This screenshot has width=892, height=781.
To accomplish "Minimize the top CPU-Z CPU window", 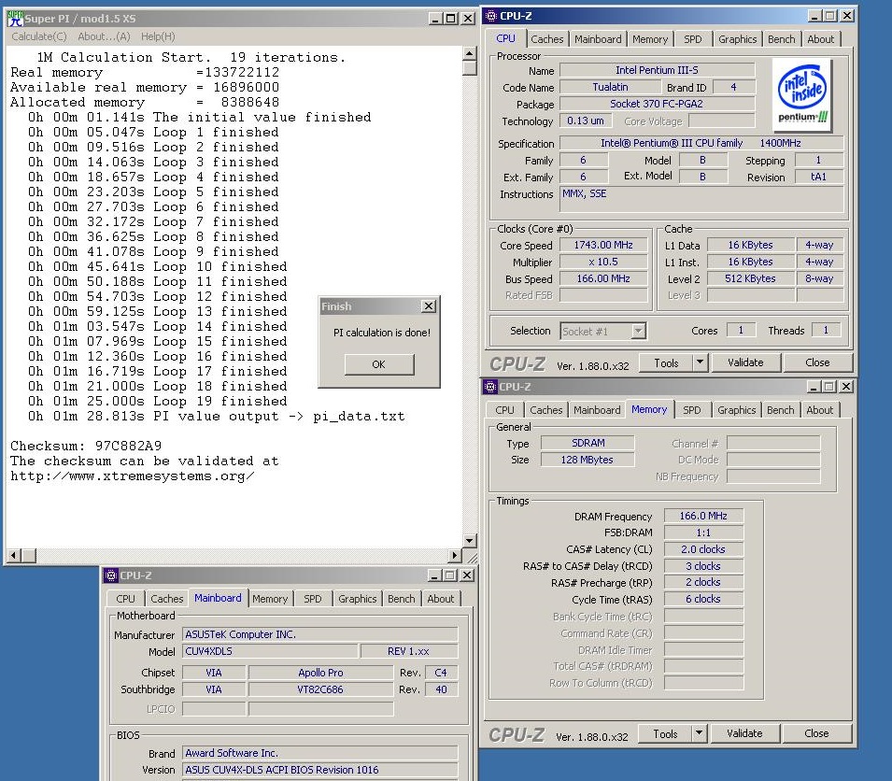I will pos(815,16).
